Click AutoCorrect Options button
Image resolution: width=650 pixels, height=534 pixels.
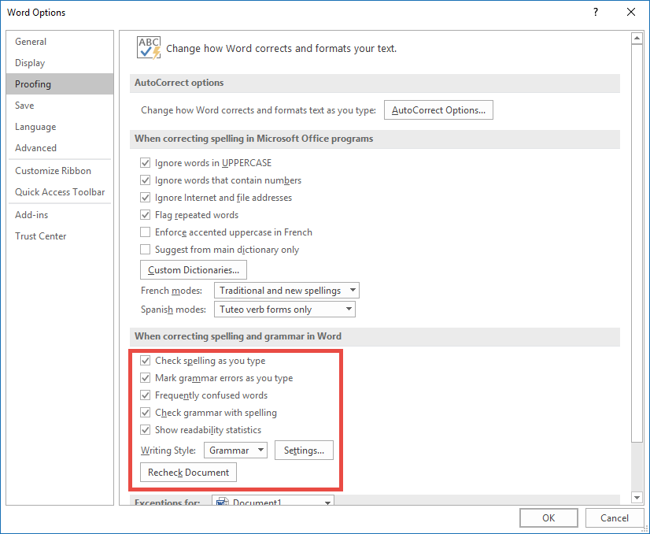[438, 110]
